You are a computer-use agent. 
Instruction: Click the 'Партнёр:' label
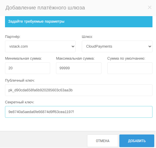[13, 37]
